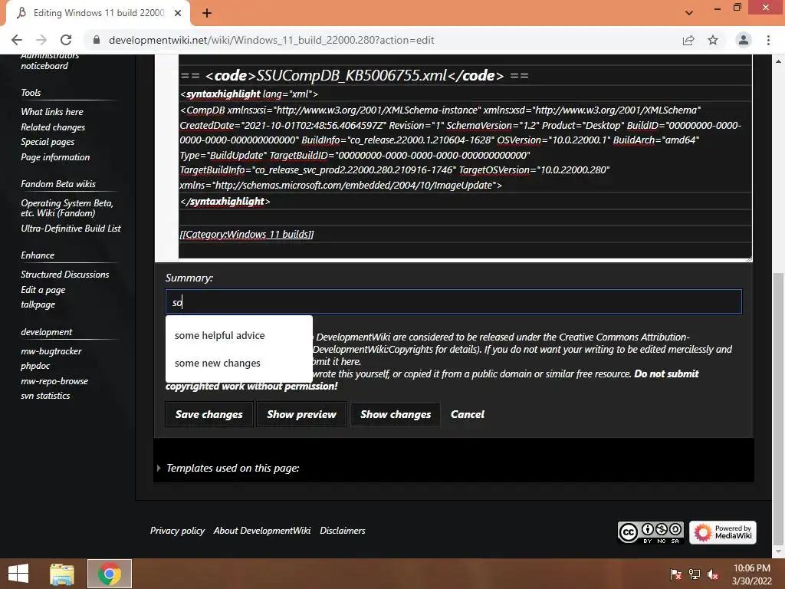The height and width of the screenshot is (589, 785).
Task: Open Special pages link
Action: (48, 142)
